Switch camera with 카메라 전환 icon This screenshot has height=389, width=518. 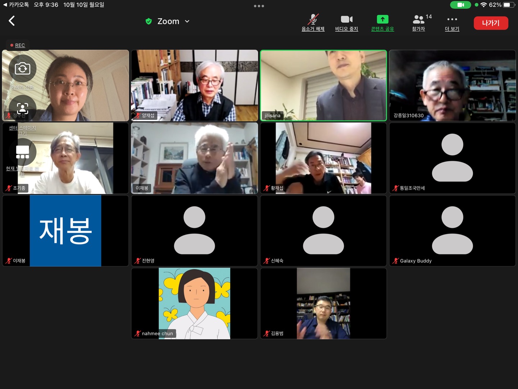(x=22, y=68)
